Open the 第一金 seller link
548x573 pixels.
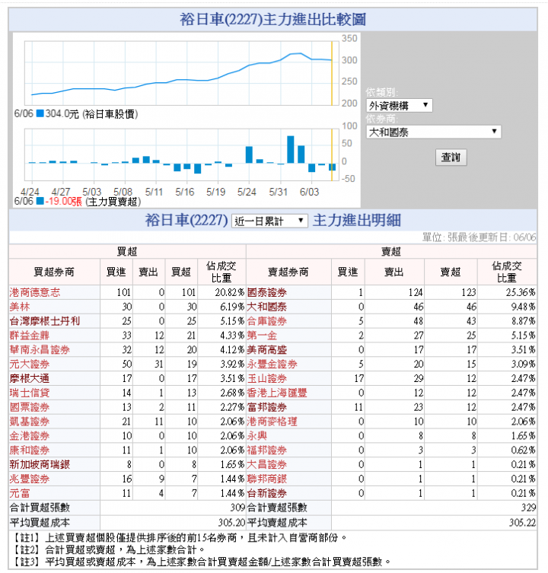(262, 335)
